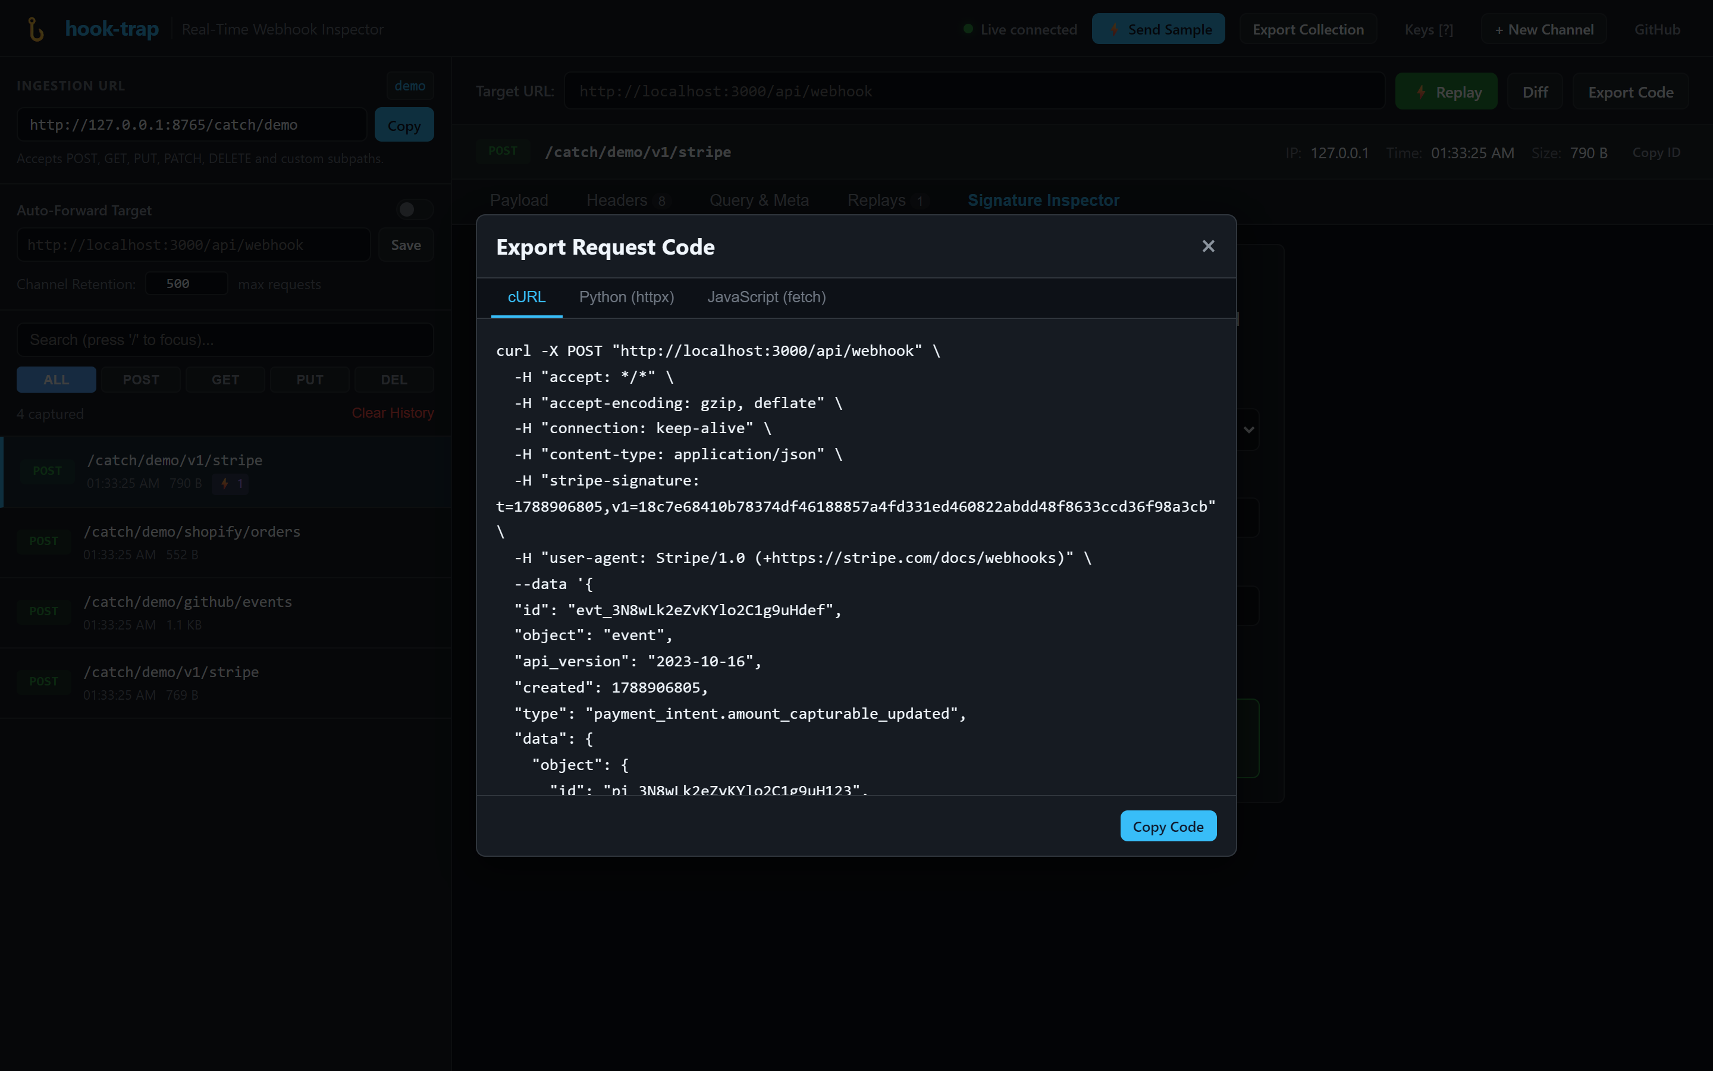Click the Export Collection button
This screenshot has height=1071, width=1713.
1307,29
